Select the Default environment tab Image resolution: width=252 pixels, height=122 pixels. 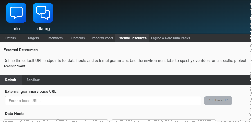coord(11,80)
